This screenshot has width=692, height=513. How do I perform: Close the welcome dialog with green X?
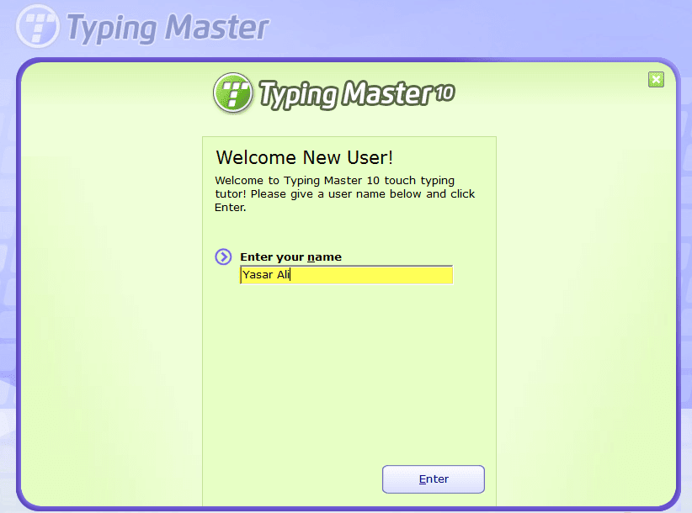(x=656, y=80)
